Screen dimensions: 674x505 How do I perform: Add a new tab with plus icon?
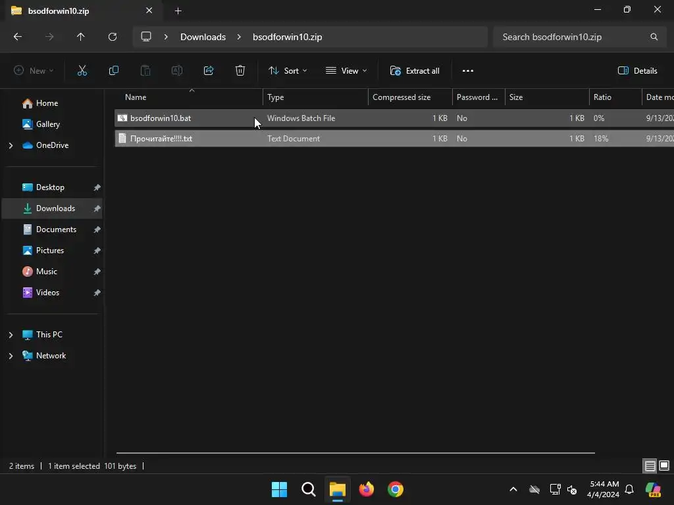[x=178, y=11]
